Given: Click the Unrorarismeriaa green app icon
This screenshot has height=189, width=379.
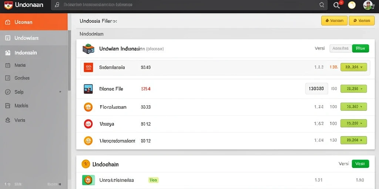Looking at the screenshot, I should (x=88, y=180).
